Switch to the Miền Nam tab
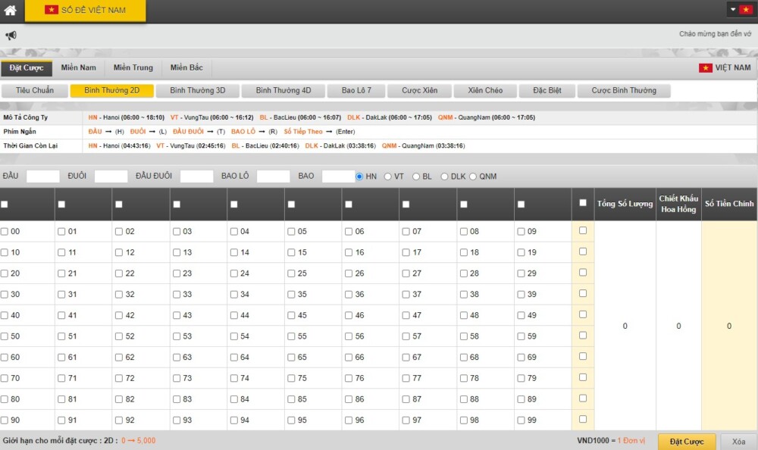 (x=78, y=68)
